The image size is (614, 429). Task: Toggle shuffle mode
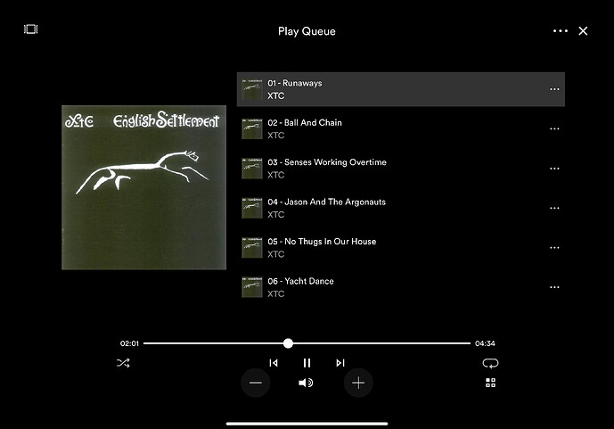pos(123,363)
